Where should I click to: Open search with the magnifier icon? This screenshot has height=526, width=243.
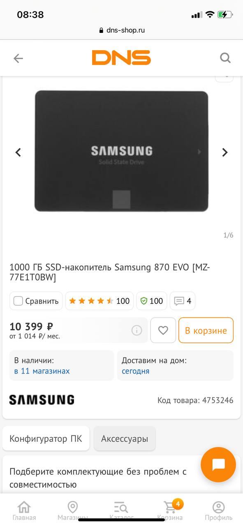click(225, 58)
